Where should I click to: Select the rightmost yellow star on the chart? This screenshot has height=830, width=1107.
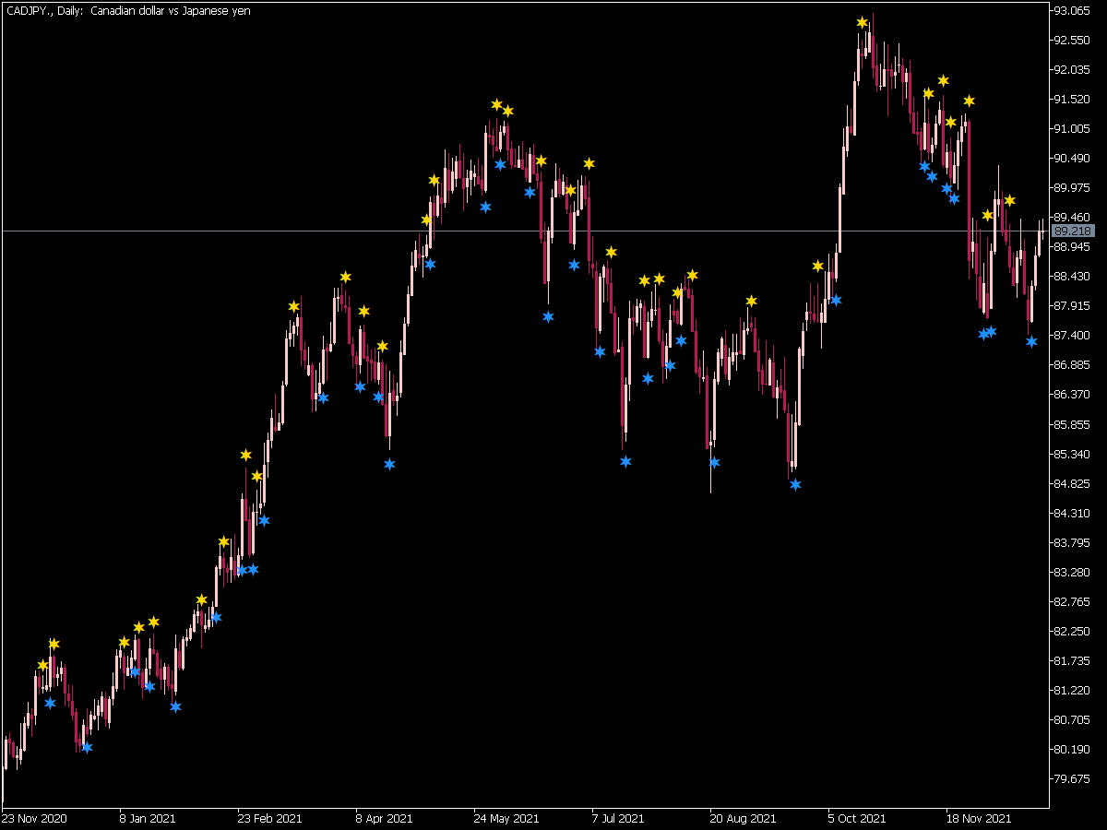[1009, 200]
